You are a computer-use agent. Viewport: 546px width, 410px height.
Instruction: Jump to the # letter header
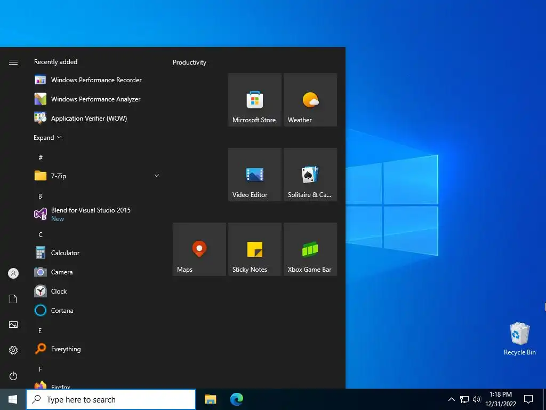click(41, 157)
